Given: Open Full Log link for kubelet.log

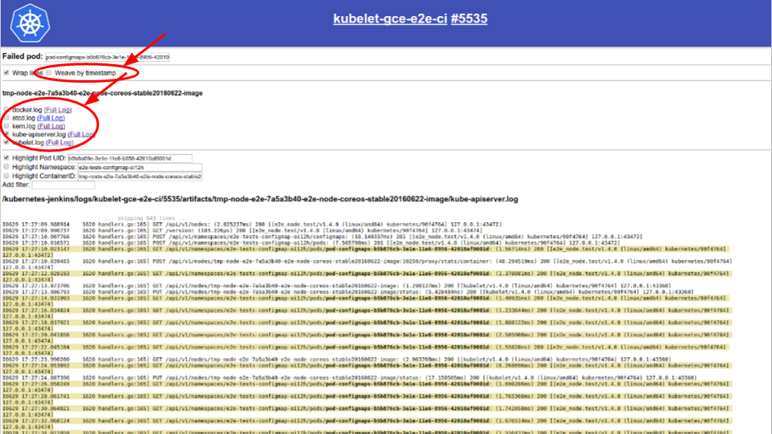Looking at the screenshot, I should point(59,143).
